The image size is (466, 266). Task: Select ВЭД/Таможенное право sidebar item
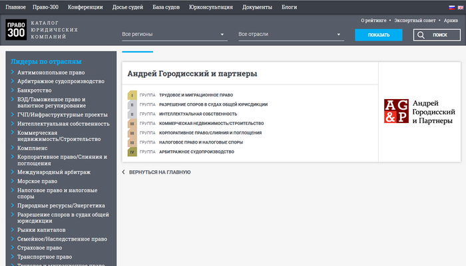51,102
